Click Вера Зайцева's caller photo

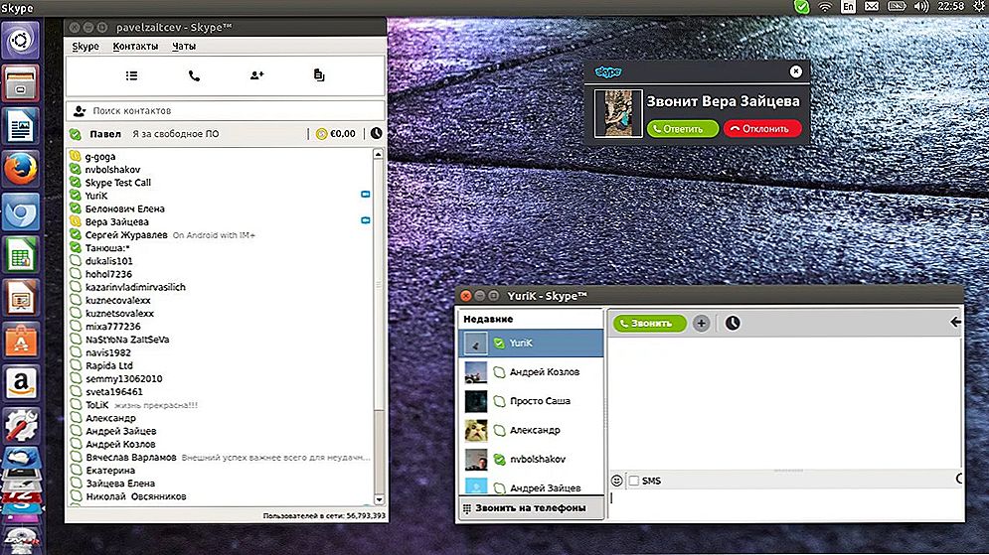click(618, 113)
